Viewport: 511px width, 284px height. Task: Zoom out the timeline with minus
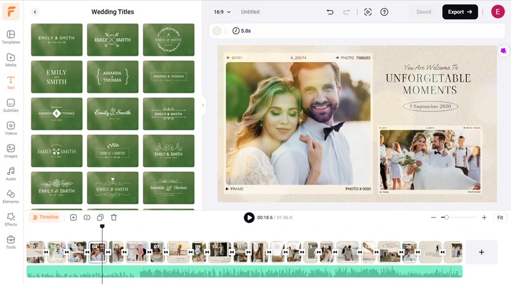(x=433, y=217)
